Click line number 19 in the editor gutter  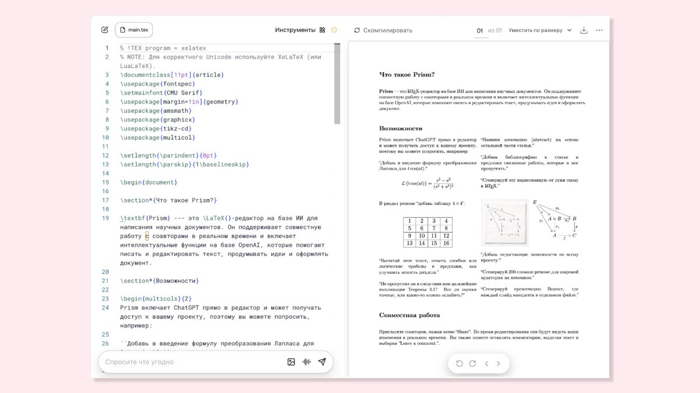pos(106,218)
